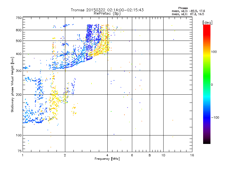This screenshot has width=226, height=169.
Task: Click the colorbar tick label '-100'
Action: [215, 117]
